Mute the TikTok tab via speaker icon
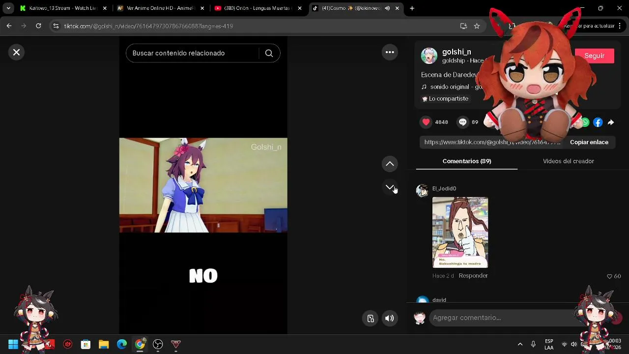 click(387, 8)
